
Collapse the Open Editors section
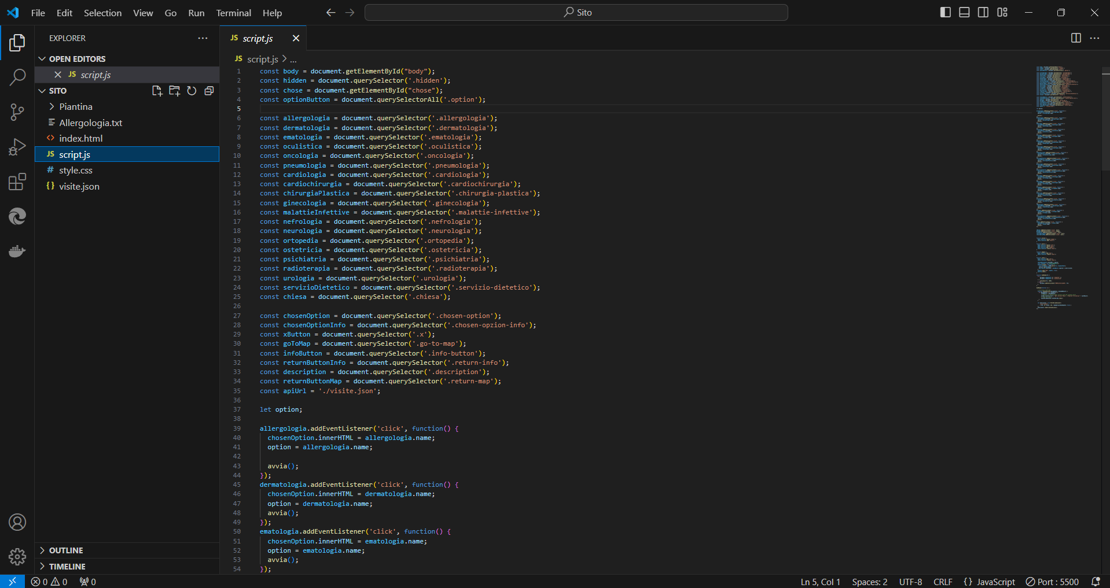click(x=127, y=59)
